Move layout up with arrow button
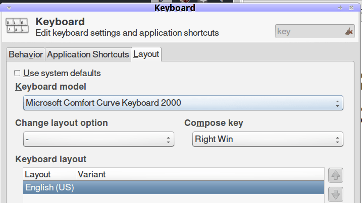 (x=336, y=176)
